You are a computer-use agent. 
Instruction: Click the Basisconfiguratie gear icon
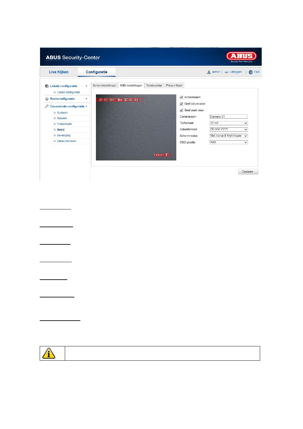click(x=47, y=99)
